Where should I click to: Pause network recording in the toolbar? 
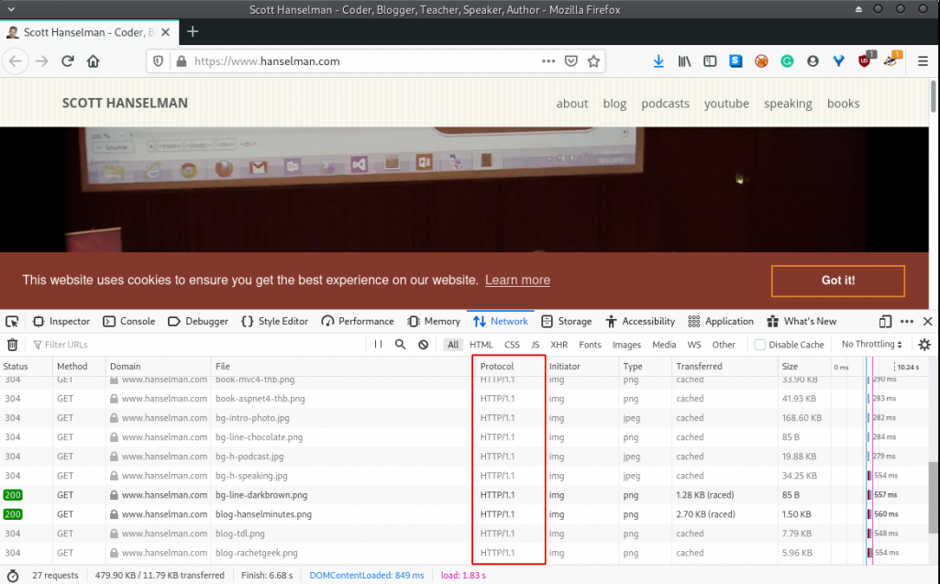click(379, 345)
